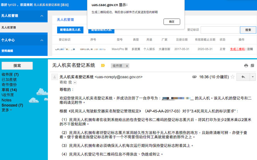Remove the 收件匣 label via x

point(127,66)
